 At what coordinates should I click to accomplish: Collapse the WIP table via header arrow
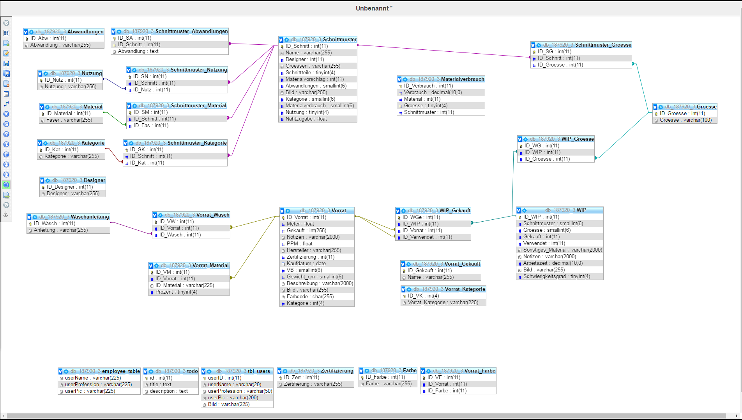pyautogui.click(x=519, y=210)
